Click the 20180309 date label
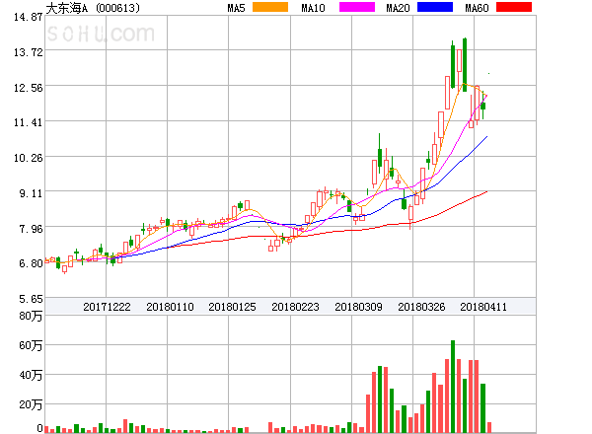 pyautogui.click(x=358, y=307)
